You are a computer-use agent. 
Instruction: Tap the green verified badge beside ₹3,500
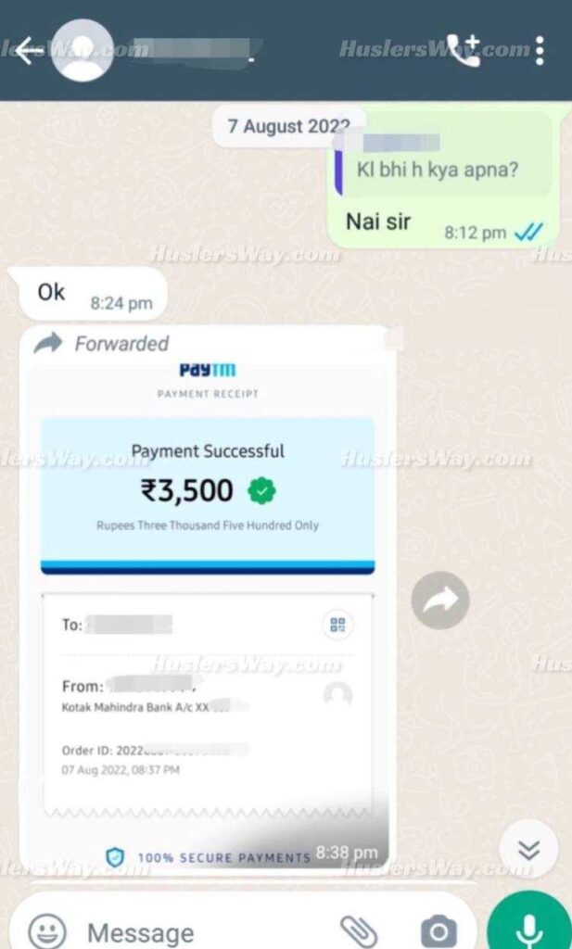click(x=261, y=491)
